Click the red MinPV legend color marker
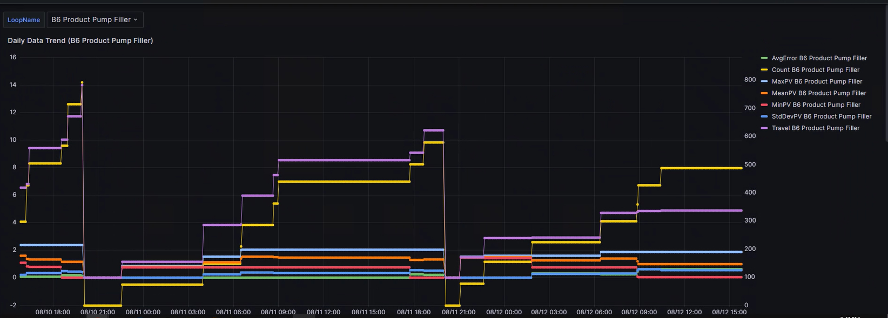The width and height of the screenshot is (888, 318). [764, 105]
